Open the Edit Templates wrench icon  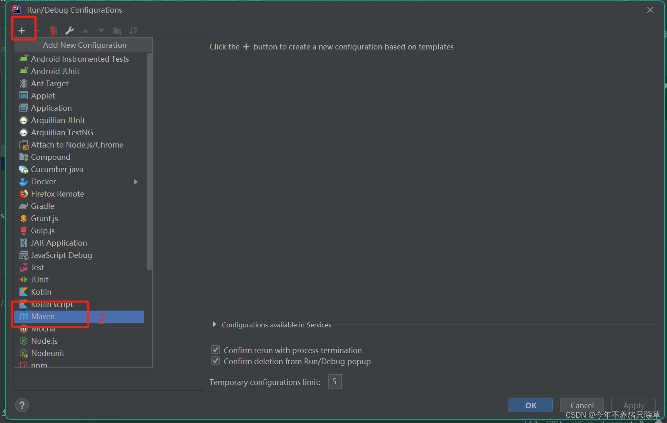(69, 31)
